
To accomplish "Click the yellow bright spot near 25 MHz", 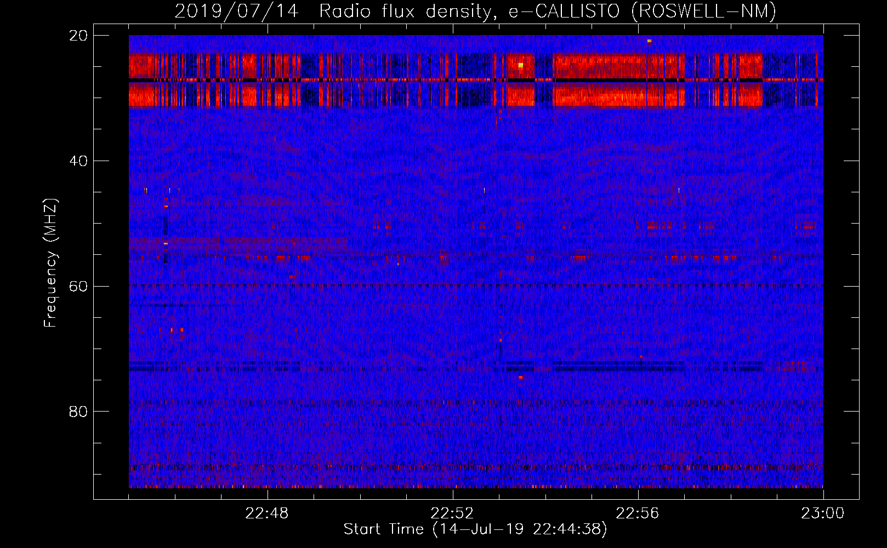I will [521, 65].
